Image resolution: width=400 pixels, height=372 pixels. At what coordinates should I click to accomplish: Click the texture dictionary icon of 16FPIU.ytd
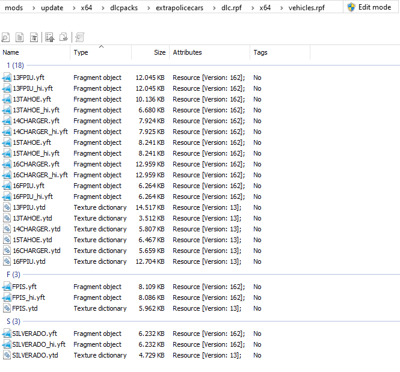[x=7, y=261]
